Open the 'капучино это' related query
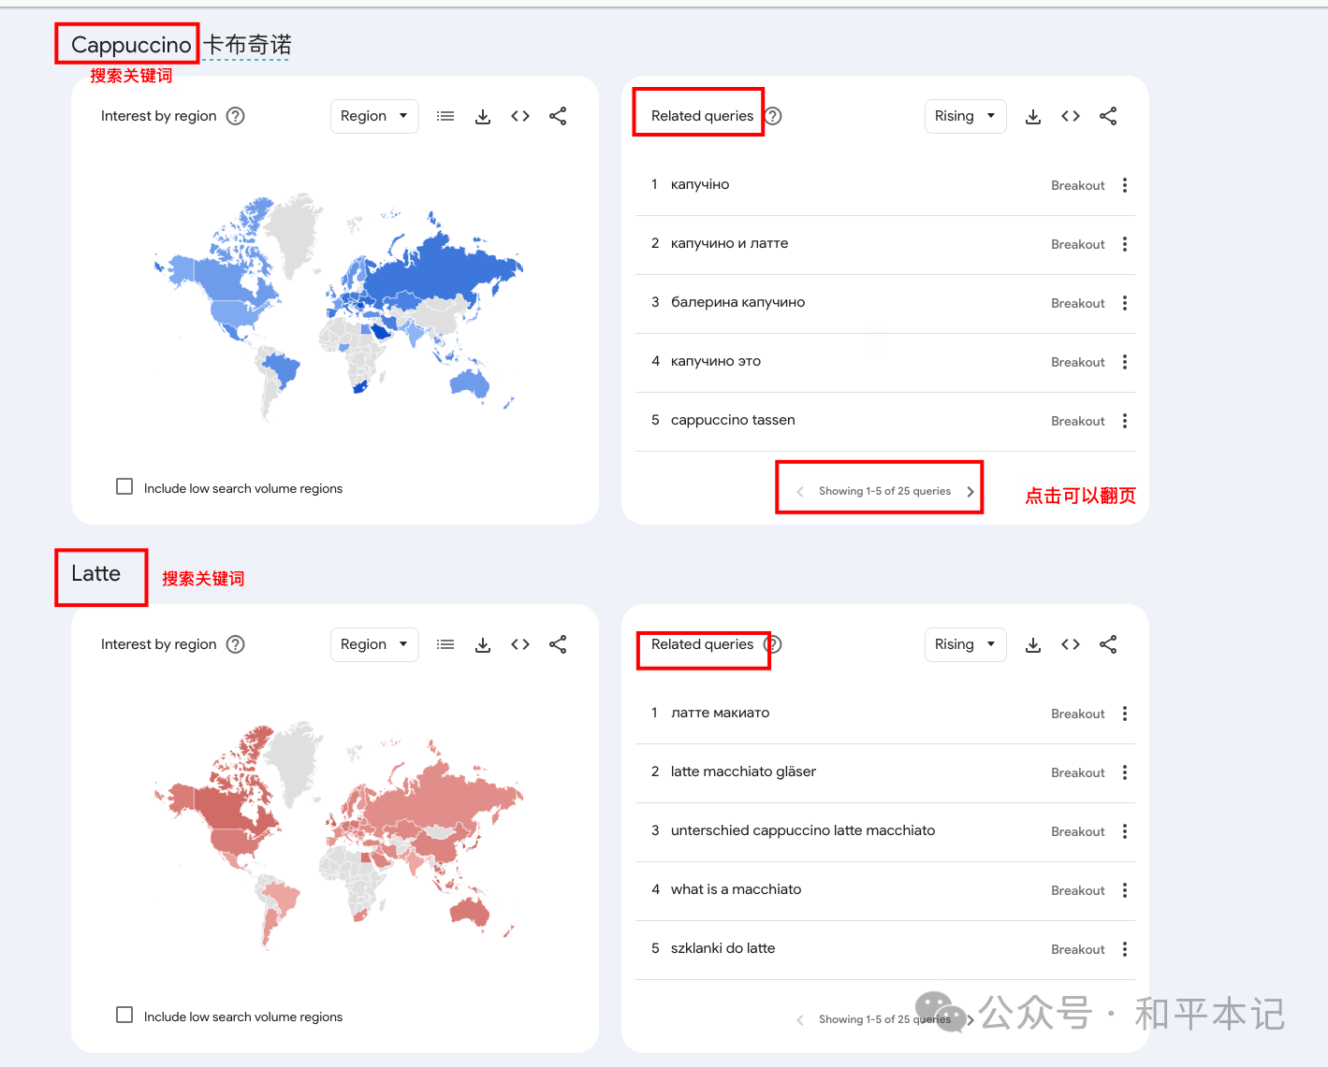This screenshot has width=1328, height=1067. pos(716,361)
